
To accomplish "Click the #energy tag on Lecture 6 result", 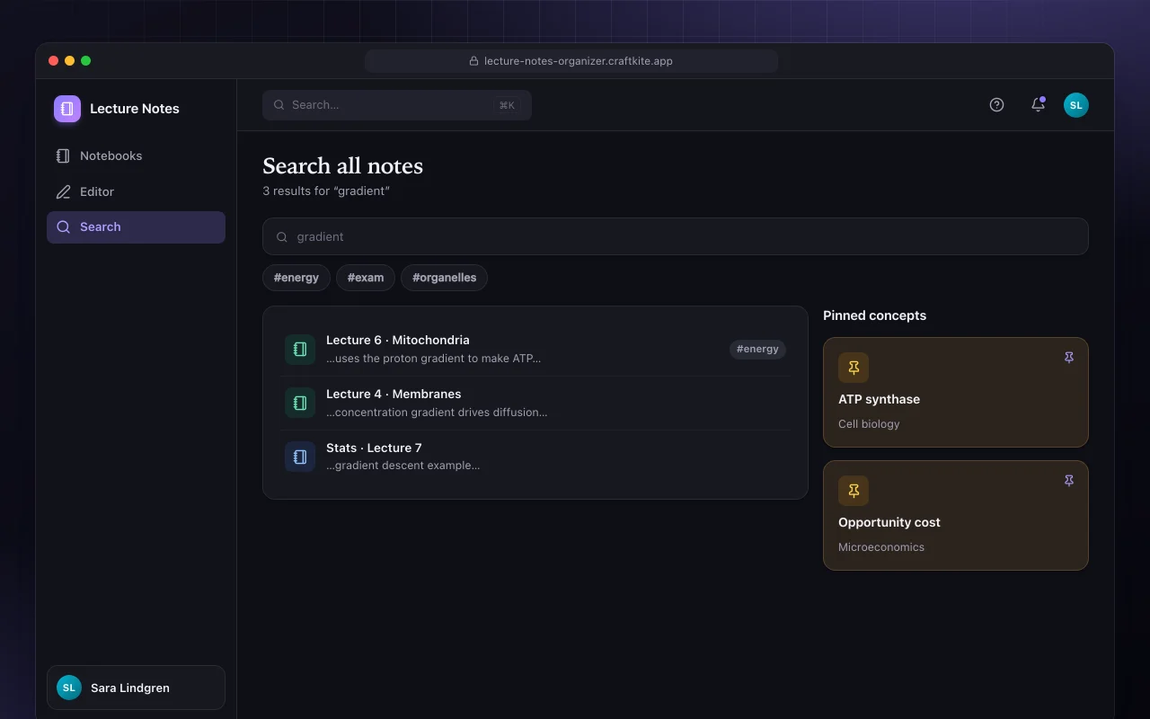I will (757, 349).
